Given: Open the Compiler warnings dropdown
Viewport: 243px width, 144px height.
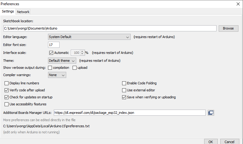Looking at the screenshot, I should click(57, 75).
